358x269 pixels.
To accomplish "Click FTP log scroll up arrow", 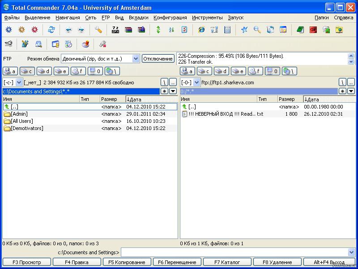I will tap(351, 56).
